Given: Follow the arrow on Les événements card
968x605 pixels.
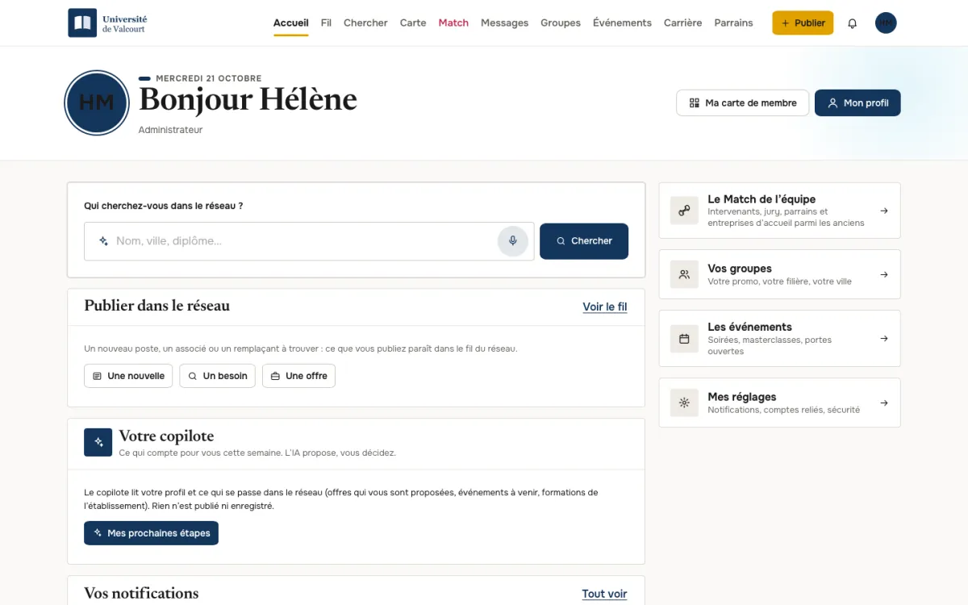Looking at the screenshot, I should [x=884, y=339].
